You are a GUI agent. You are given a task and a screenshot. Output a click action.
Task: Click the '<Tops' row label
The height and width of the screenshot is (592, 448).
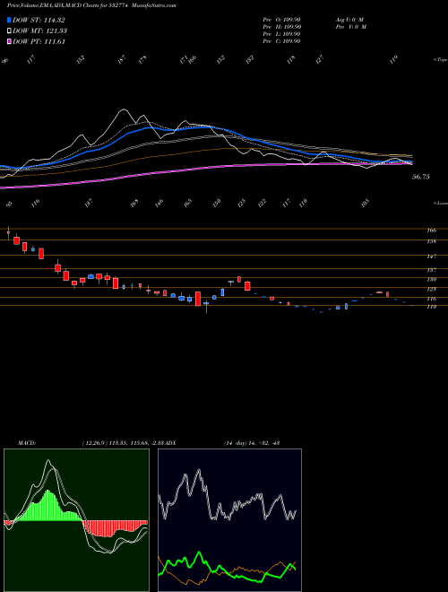[441, 59]
